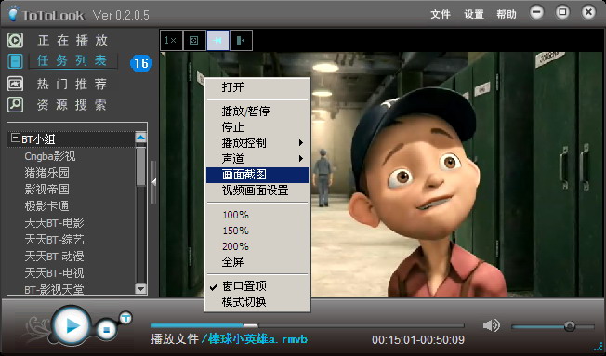
Task: Mute audio with the speaker icon
Action: coord(492,325)
